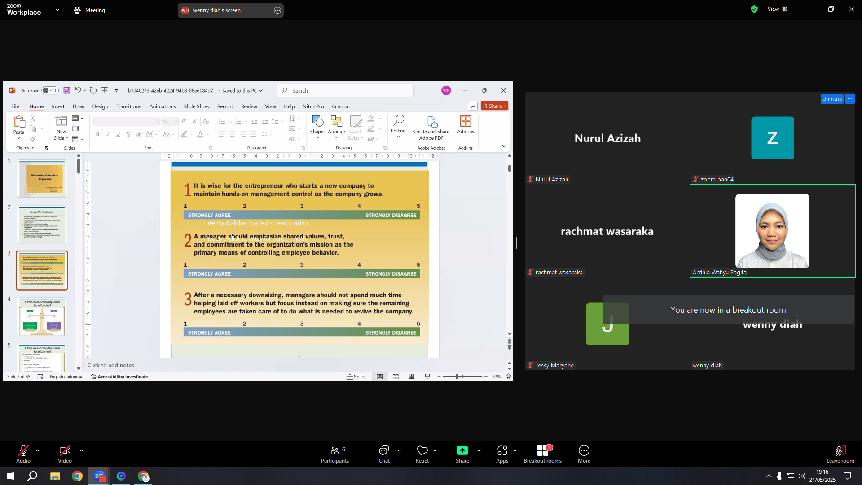Image resolution: width=862 pixels, height=485 pixels.
Task: Toggle text Strikethrough
Action: pyautogui.click(x=139, y=134)
